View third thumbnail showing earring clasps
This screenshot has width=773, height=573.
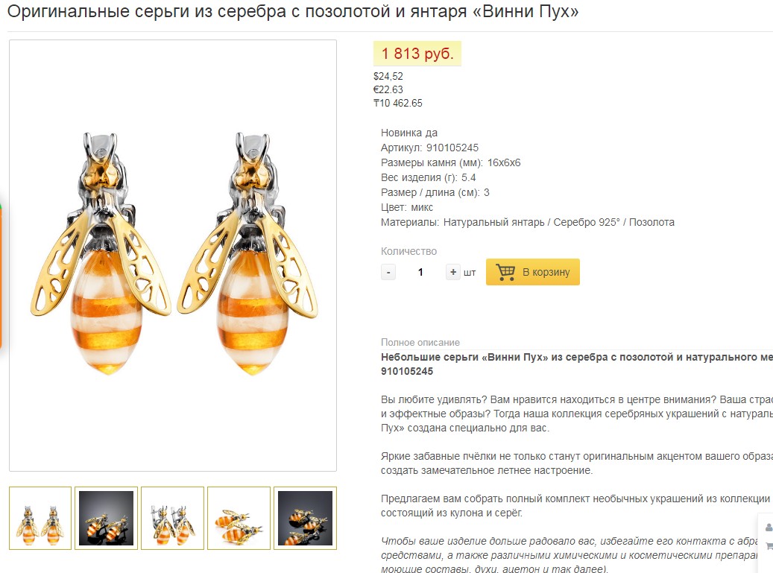pyautogui.click(x=172, y=518)
